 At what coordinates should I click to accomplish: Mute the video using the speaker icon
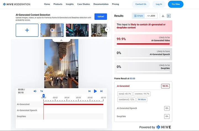(x=35, y=91)
